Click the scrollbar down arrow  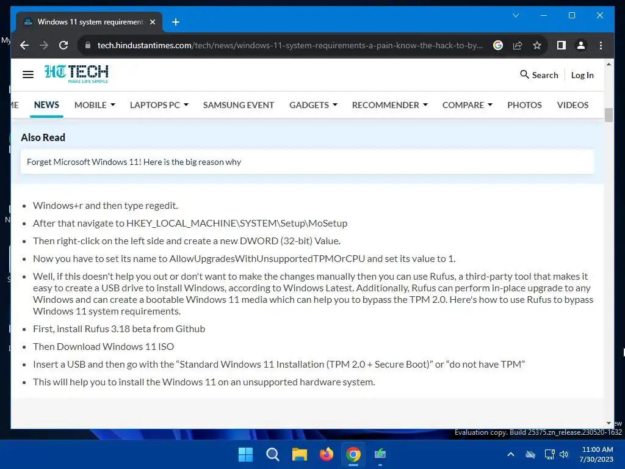click(x=609, y=423)
